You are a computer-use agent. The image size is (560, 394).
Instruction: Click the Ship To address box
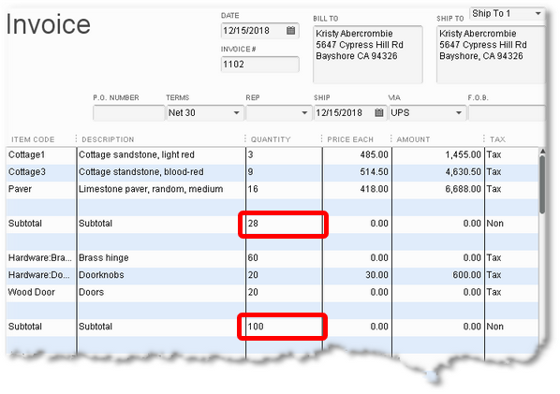pyautogui.click(x=491, y=54)
